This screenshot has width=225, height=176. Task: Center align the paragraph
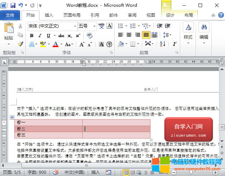[129, 35]
